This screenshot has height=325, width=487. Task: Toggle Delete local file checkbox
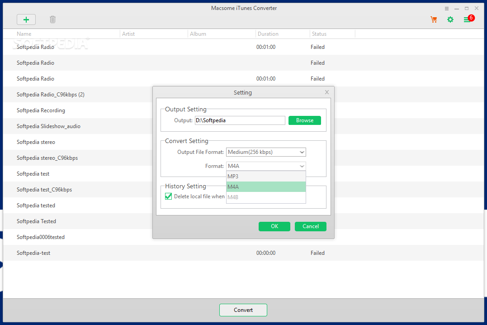(168, 196)
